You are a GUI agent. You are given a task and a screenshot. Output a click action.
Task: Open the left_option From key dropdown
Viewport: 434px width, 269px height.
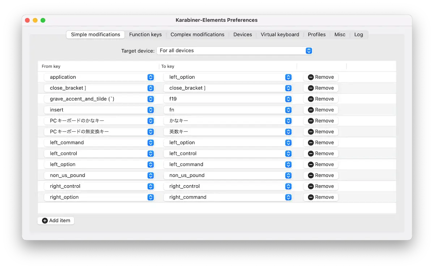(99, 165)
